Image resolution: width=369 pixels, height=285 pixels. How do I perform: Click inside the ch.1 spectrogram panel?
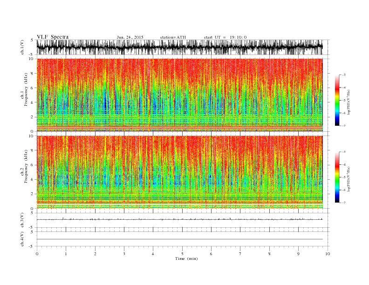179,95
